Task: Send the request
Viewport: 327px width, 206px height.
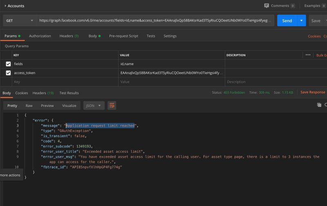Action: (x=287, y=20)
